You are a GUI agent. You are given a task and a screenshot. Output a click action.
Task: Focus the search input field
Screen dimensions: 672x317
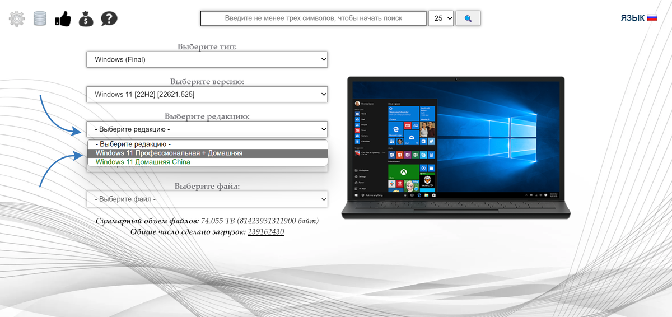click(x=313, y=18)
